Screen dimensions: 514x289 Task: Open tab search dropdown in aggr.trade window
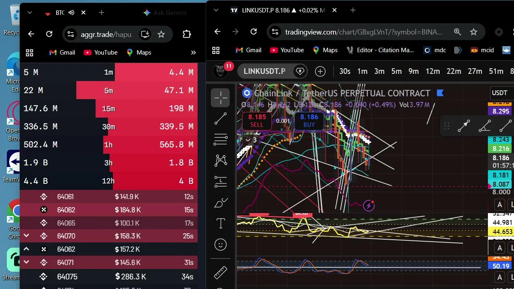[x=30, y=13]
